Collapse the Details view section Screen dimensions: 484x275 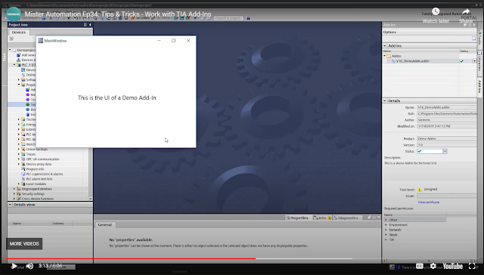click(10, 205)
